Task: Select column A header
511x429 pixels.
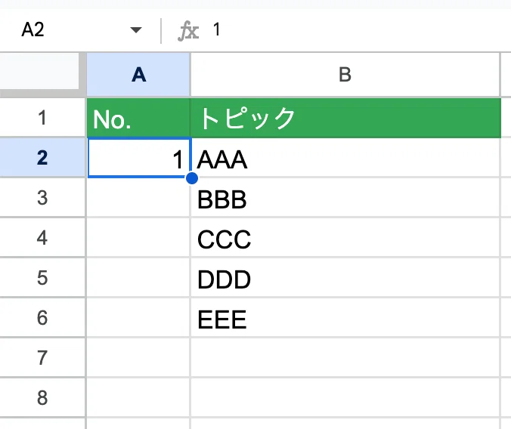Action: tap(138, 75)
